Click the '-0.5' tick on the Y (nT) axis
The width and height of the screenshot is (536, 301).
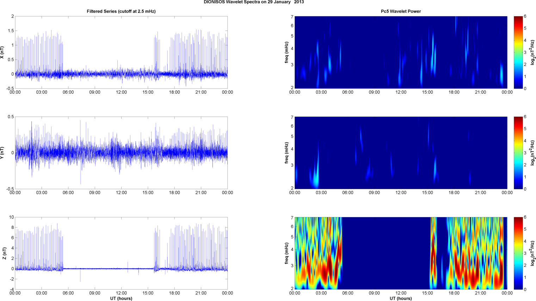(10, 189)
